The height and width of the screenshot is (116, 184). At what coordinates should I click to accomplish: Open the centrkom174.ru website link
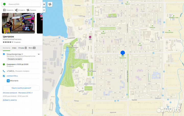(13, 76)
